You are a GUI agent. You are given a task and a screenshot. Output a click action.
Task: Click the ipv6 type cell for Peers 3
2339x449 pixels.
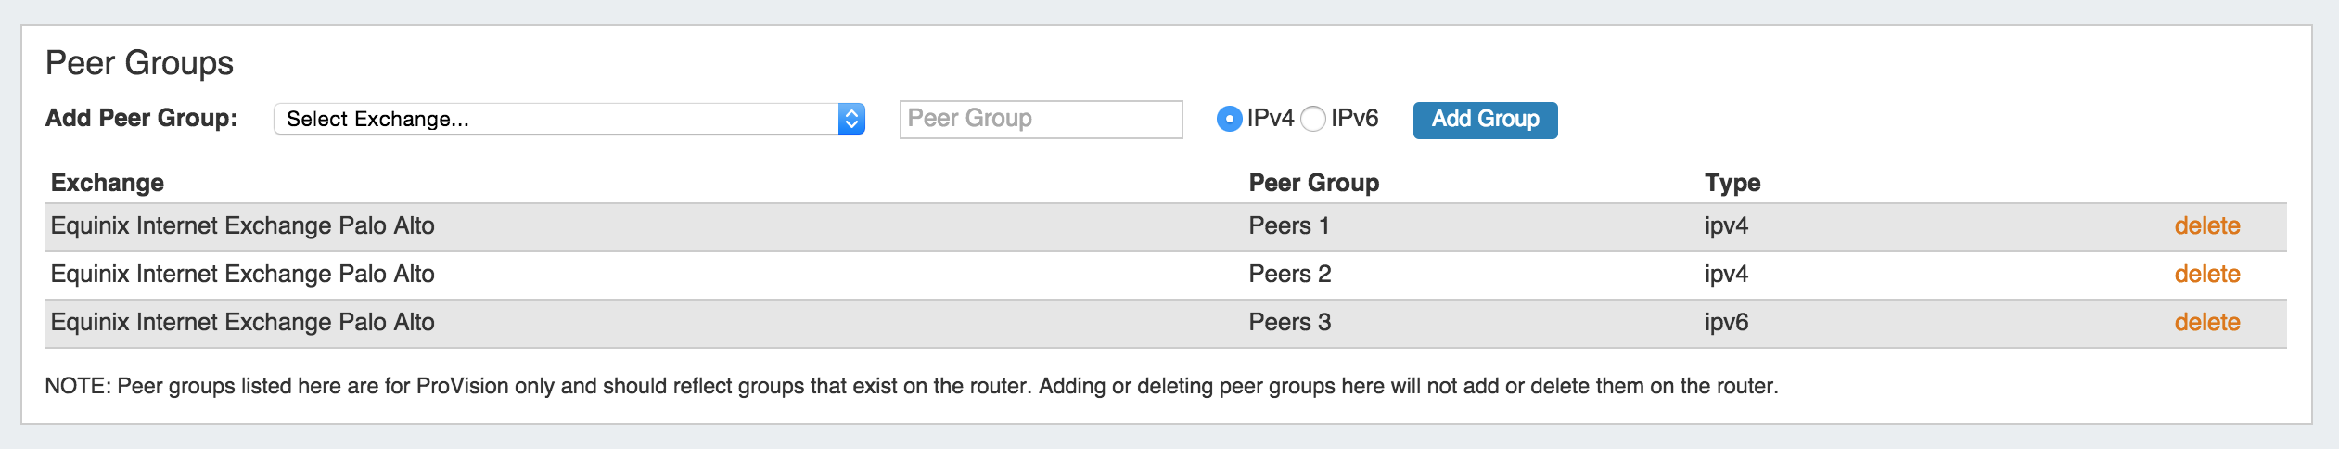click(x=1726, y=323)
